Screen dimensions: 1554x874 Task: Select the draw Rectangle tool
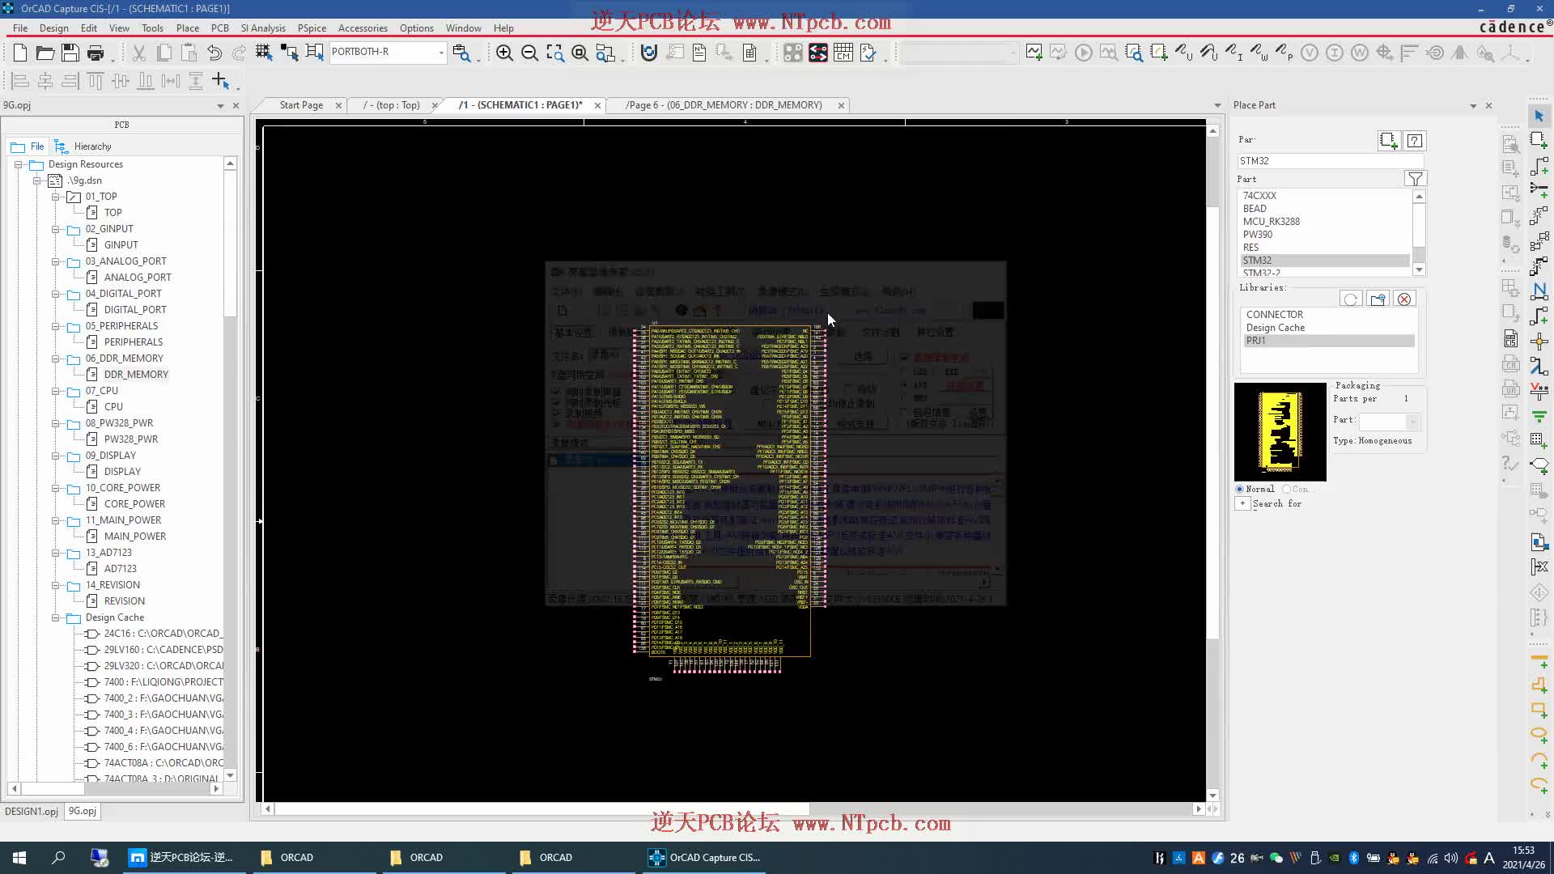click(x=1539, y=709)
